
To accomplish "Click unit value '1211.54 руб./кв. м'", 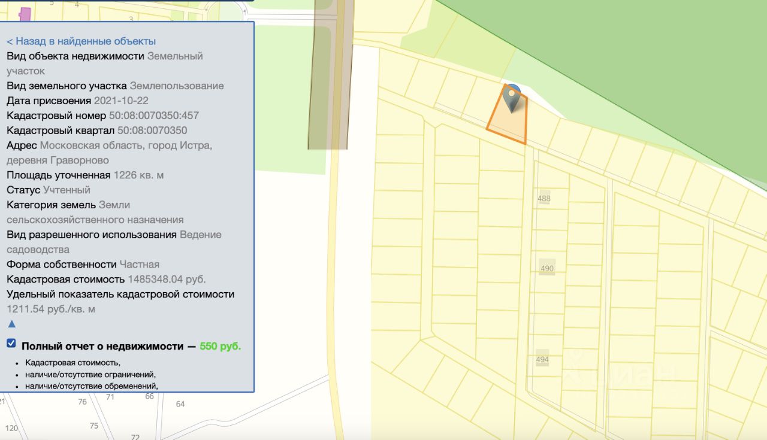I will (51, 309).
